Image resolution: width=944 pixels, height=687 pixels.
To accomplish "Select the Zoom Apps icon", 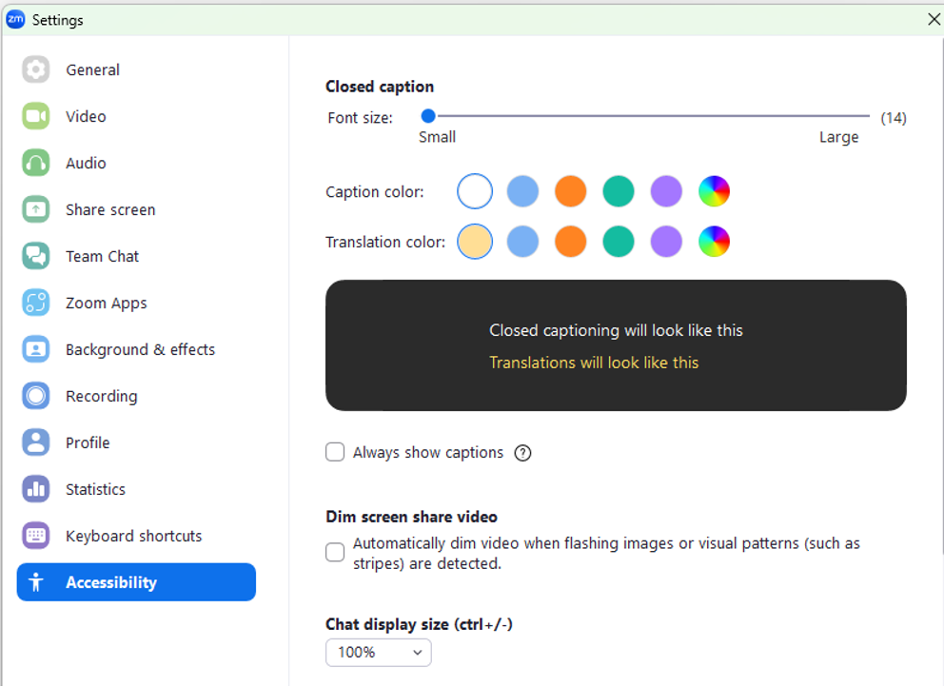I will pos(36,303).
